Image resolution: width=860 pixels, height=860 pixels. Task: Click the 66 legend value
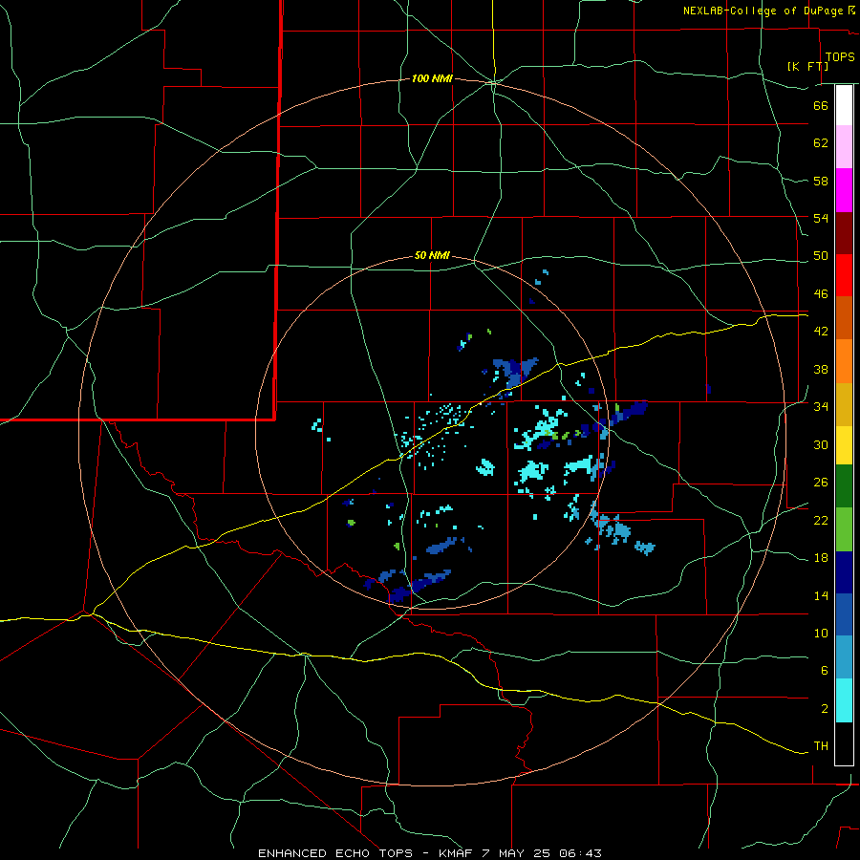(821, 105)
